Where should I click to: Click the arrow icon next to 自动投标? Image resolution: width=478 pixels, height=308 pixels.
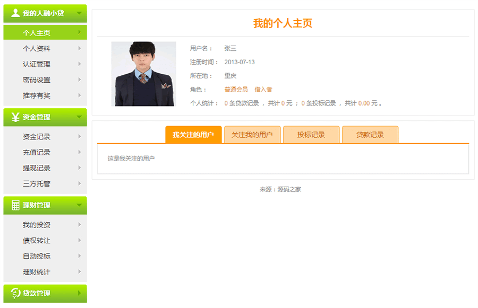tap(81, 256)
